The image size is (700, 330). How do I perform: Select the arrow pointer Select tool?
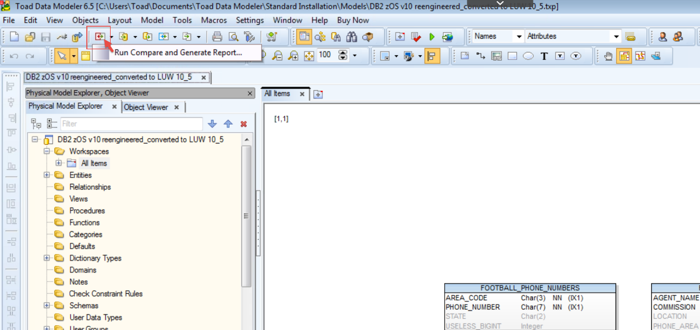pos(62,56)
